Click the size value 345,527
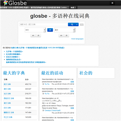 28,89
